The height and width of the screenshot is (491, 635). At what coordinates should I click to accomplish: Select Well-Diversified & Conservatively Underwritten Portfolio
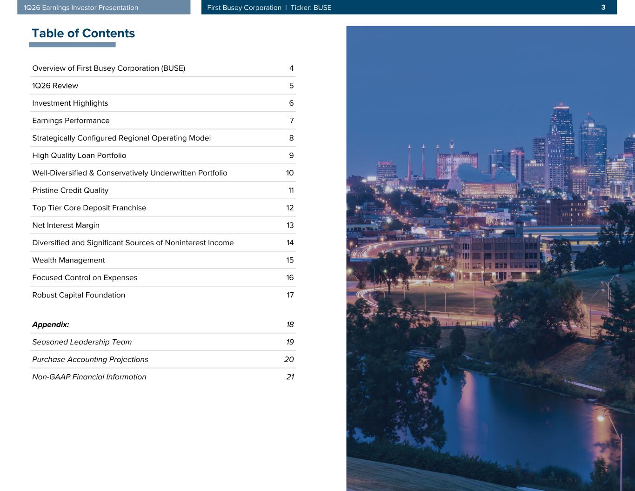tap(130, 173)
